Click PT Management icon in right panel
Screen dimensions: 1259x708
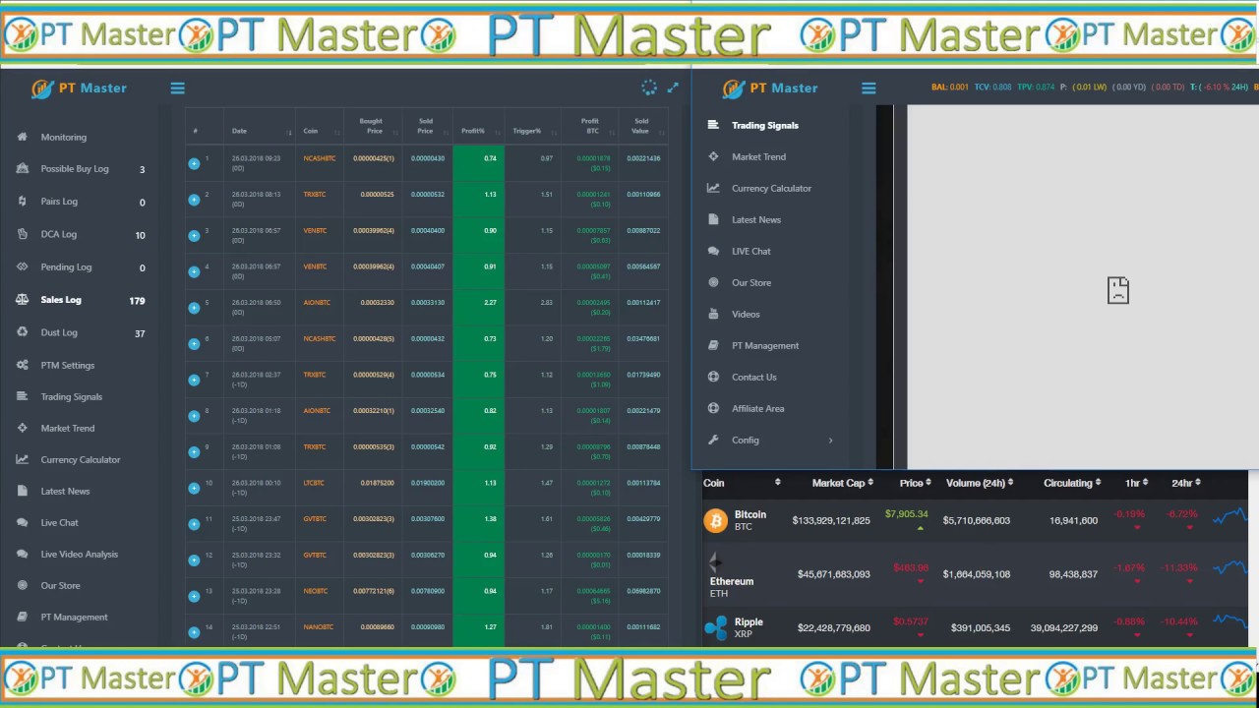713,345
